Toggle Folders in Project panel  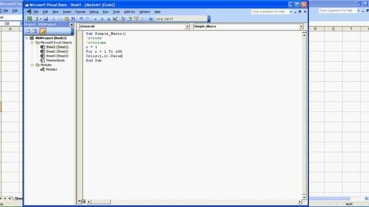tap(43, 31)
